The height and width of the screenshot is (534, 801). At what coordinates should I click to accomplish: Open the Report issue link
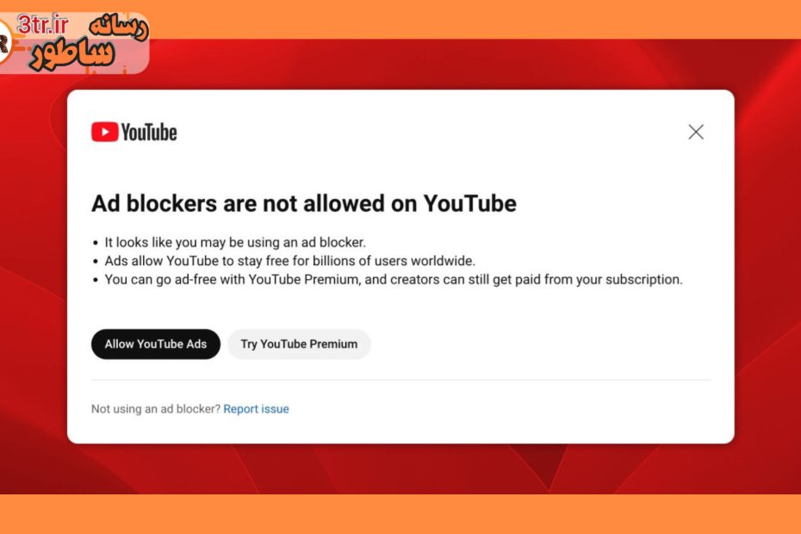(x=256, y=409)
